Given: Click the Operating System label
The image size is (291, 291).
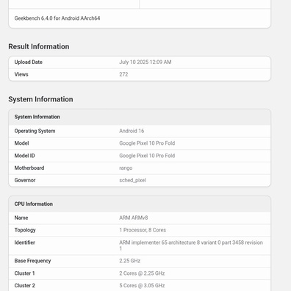Looking at the screenshot, I should point(35,131).
